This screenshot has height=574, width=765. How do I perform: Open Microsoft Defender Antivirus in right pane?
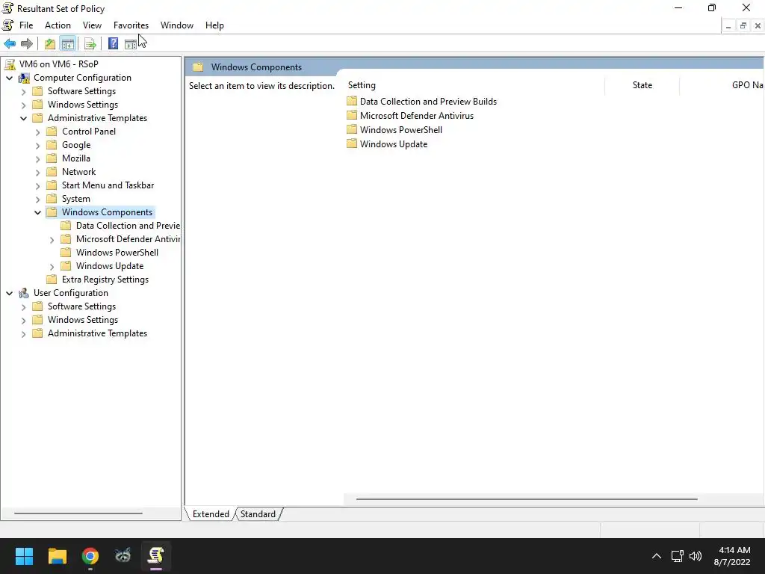417,116
